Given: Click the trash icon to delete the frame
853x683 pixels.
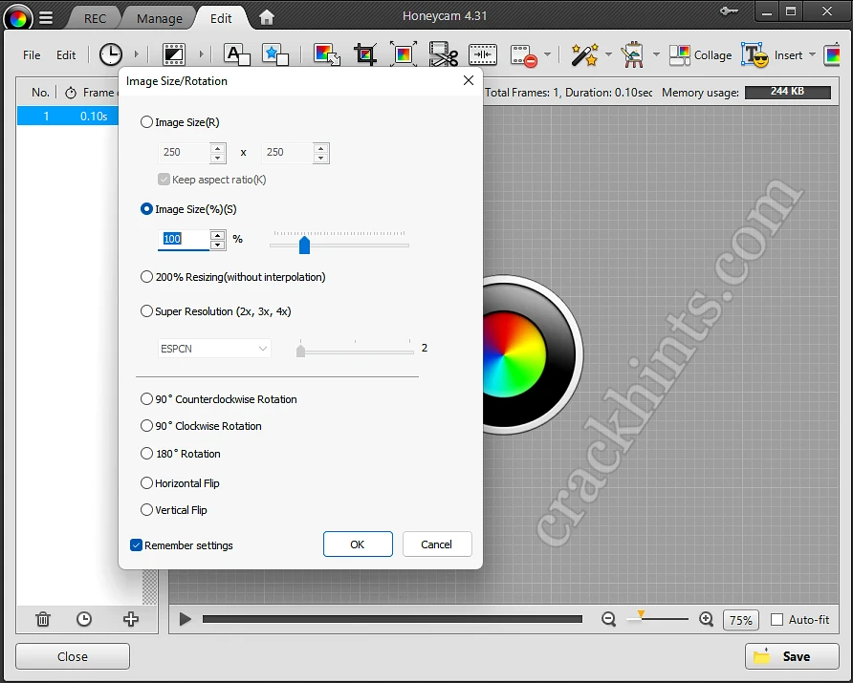Looking at the screenshot, I should click(42, 619).
